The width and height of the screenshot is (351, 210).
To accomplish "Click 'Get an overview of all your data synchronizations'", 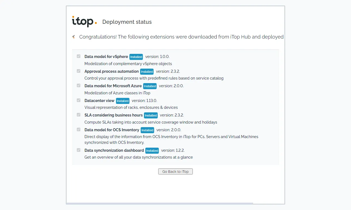I will click(x=138, y=157).
